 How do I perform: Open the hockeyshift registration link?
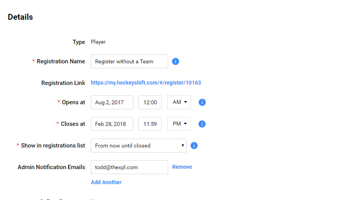point(146,83)
